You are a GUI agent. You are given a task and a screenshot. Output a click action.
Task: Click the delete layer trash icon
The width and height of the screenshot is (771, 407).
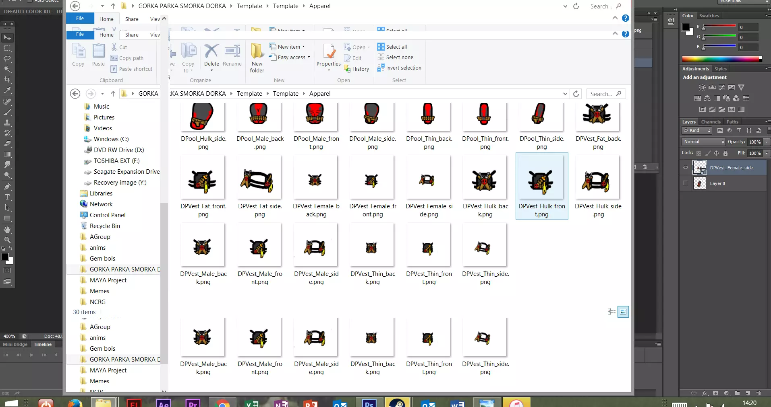[759, 393]
